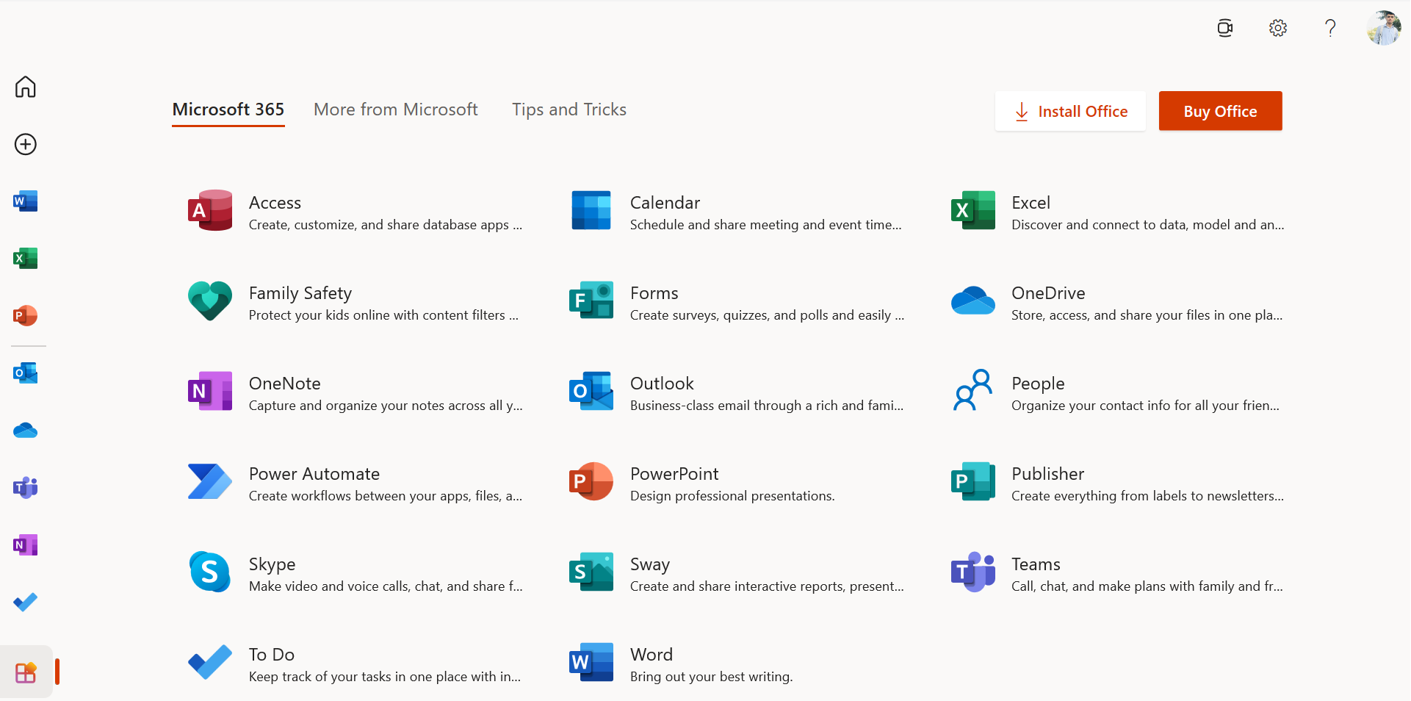Image resolution: width=1411 pixels, height=701 pixels.
Task: Open Excel from the left sidebar
Action: 25,258
